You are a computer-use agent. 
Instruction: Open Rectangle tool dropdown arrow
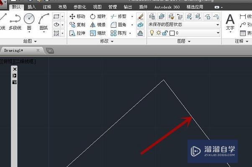pos(62,16)
